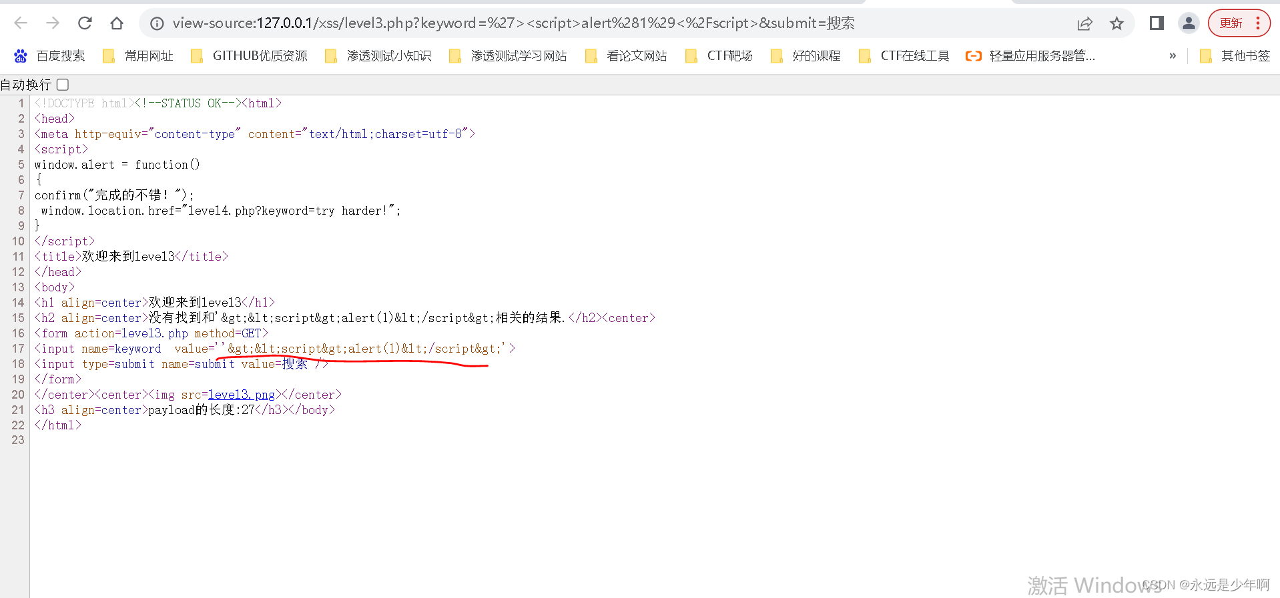Click line number 17 in the gutter
Image resolution: width=1280 pixels, height=598 pixels.
[18, 349]
